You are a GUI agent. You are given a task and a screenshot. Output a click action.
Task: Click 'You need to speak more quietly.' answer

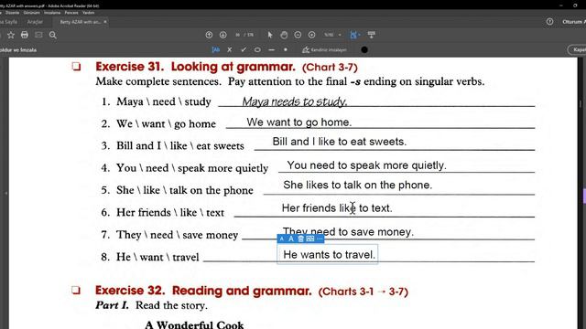pyautogui.click(x=366, y=165)
